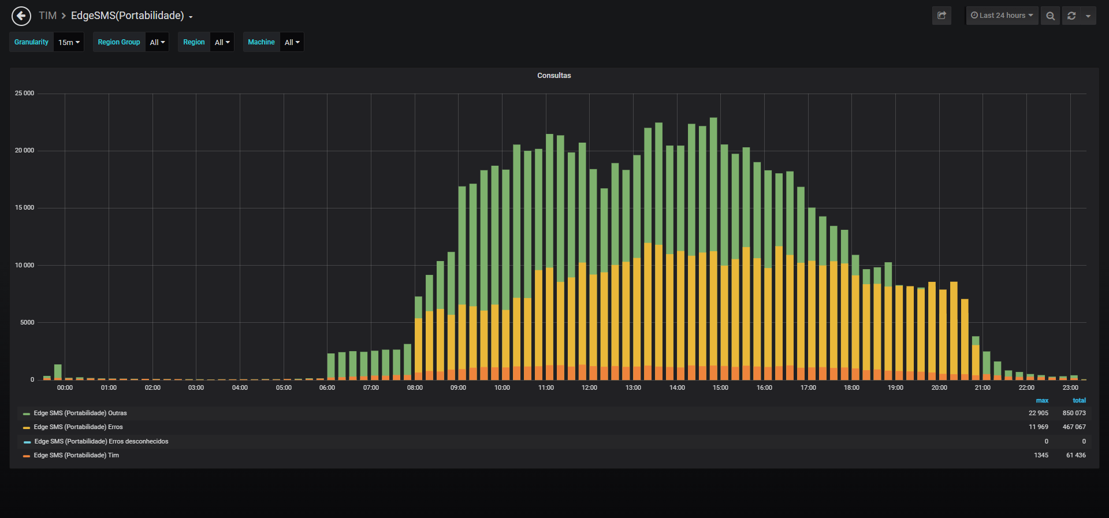Toggle the Outras series in legend

click(80, 413)
